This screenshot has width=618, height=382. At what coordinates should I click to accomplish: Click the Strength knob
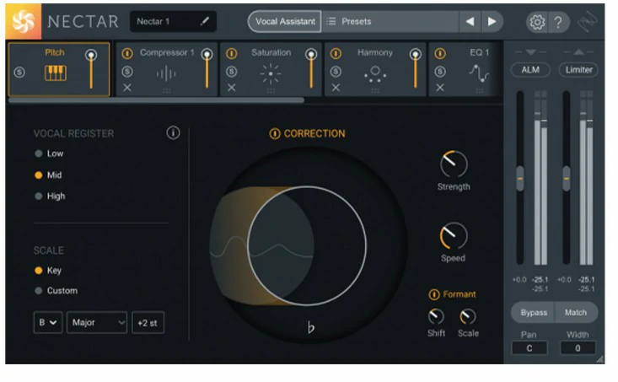454,164
